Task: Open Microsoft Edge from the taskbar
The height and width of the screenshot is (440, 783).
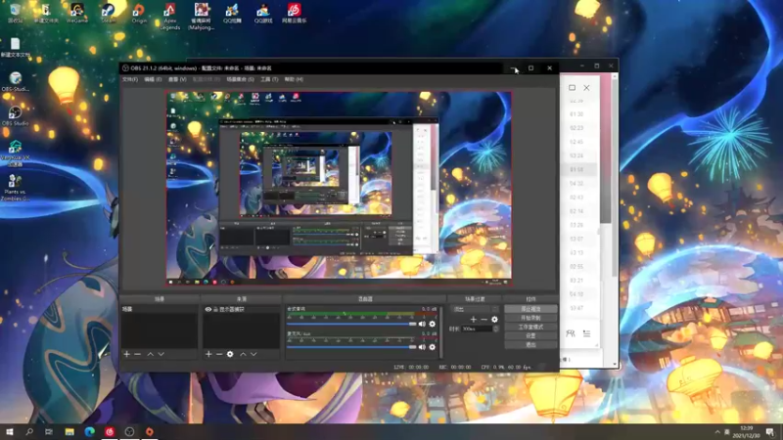Action: pos(89,431)
